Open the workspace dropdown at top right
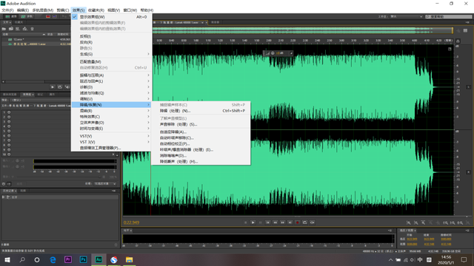This screenshot has height=266, width=474. coord(406,16)
